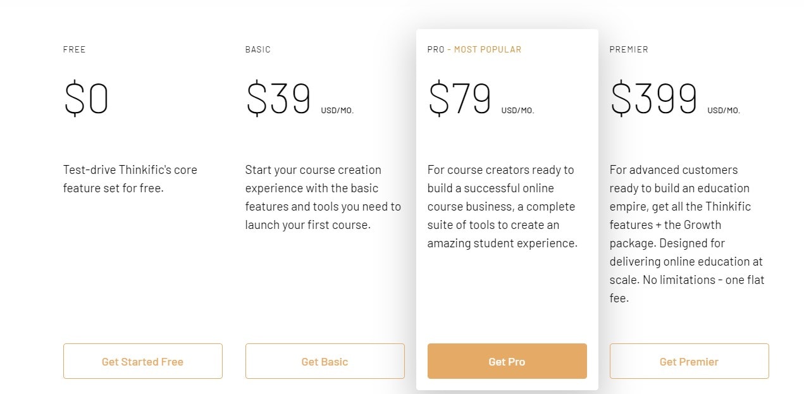
Task: Click the "Start your course creation" description
Action: click(323, 197)
